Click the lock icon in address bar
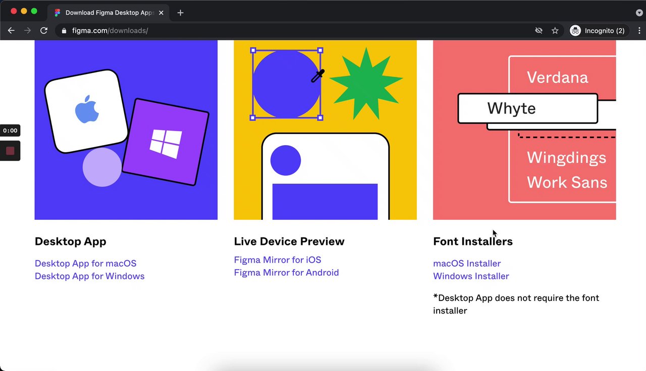The image size is (646, 371). click(x=64, y=31)
